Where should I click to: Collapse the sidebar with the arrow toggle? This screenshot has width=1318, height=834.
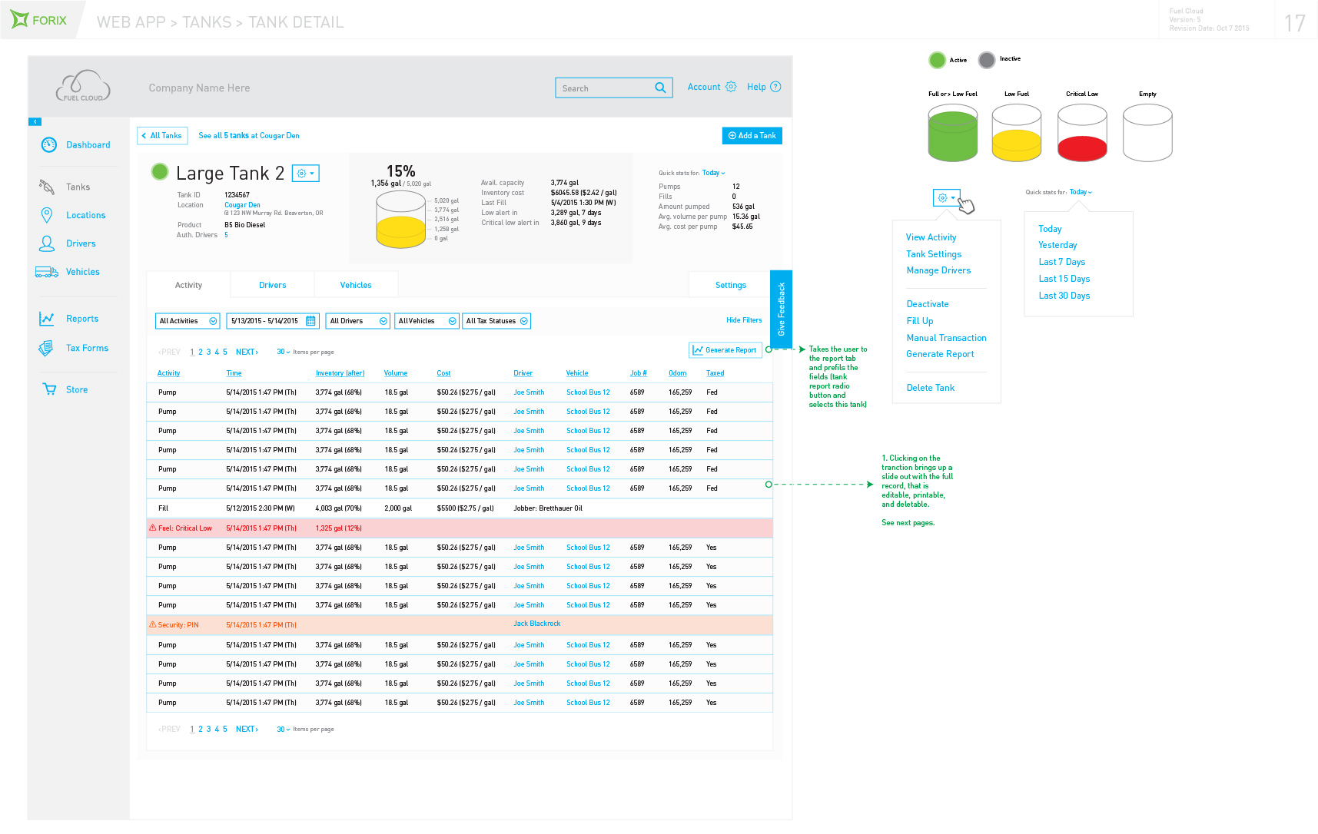coord(35,121)
